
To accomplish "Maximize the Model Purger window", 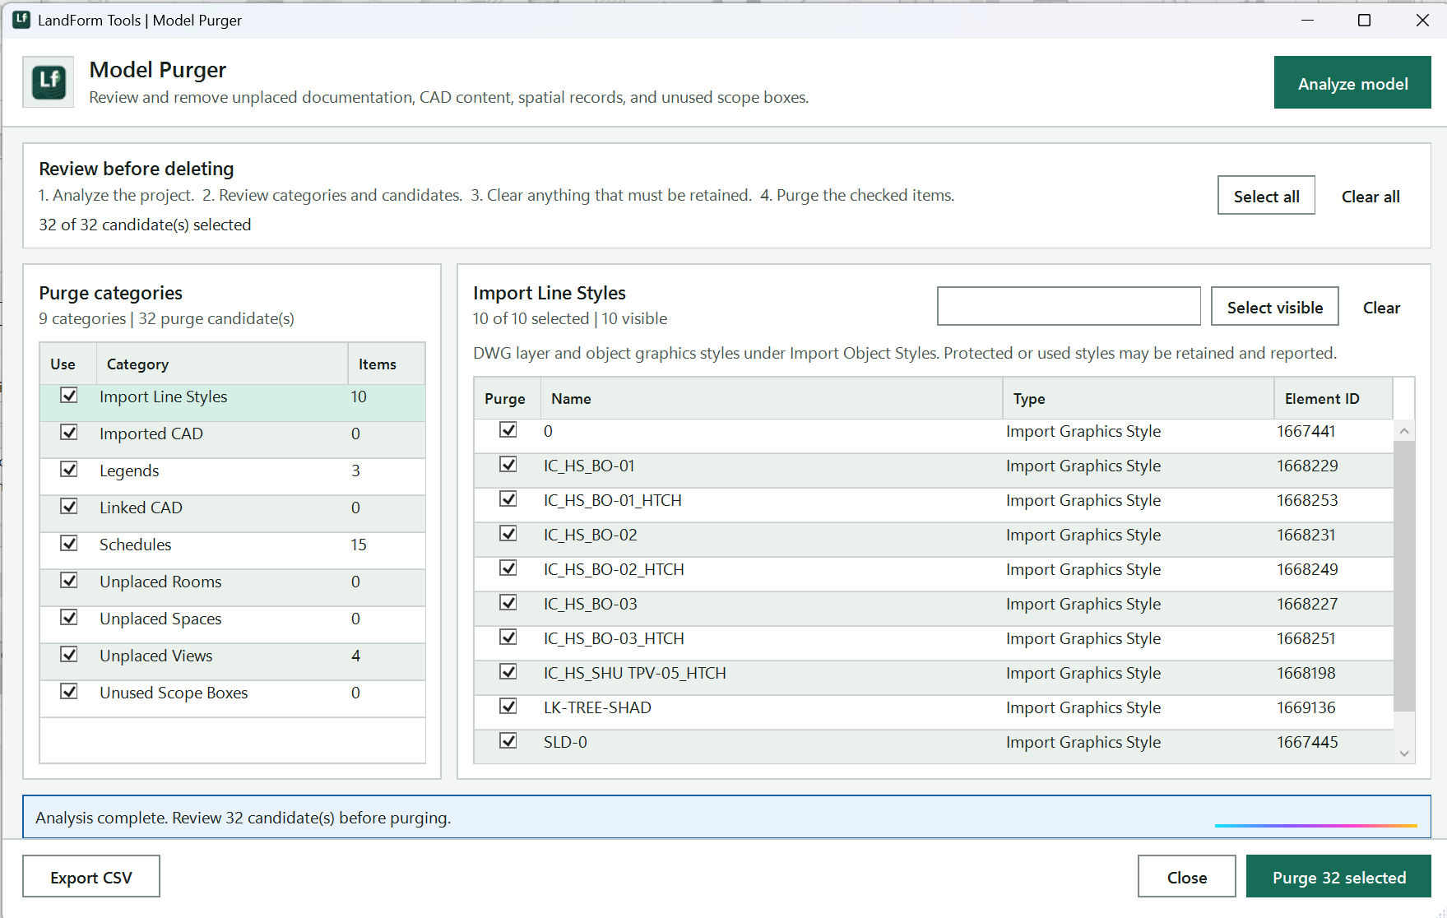I will tap(1364, 20).
